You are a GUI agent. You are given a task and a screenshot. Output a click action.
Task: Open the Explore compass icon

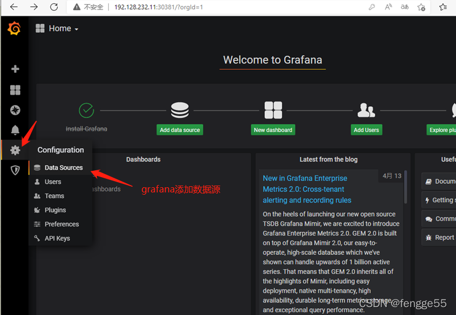click(x=15, y=110)
